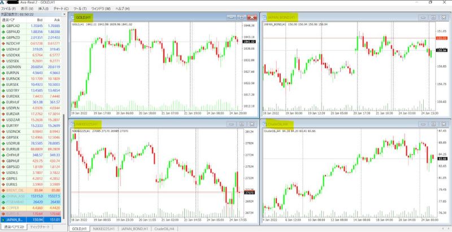Click the JAPAN_BOND,H1 chart window icon
Image resolution: width=452 pixels, height=232 pixels.
[x=265, y=17]
